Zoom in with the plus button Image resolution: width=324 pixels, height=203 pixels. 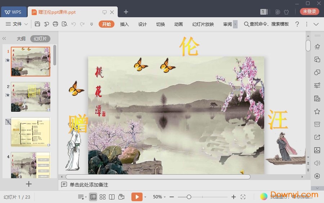click(234, 197)
